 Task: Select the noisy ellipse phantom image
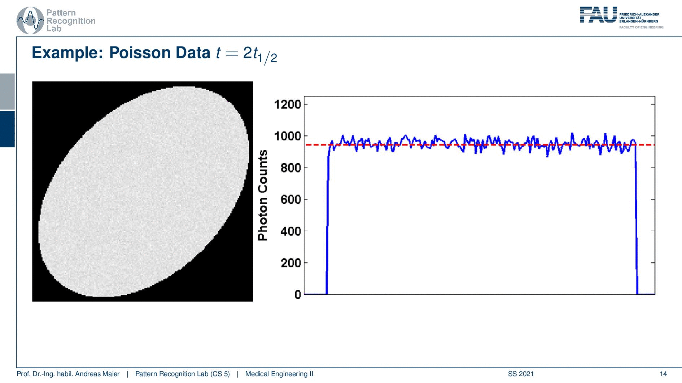[143, 191]
